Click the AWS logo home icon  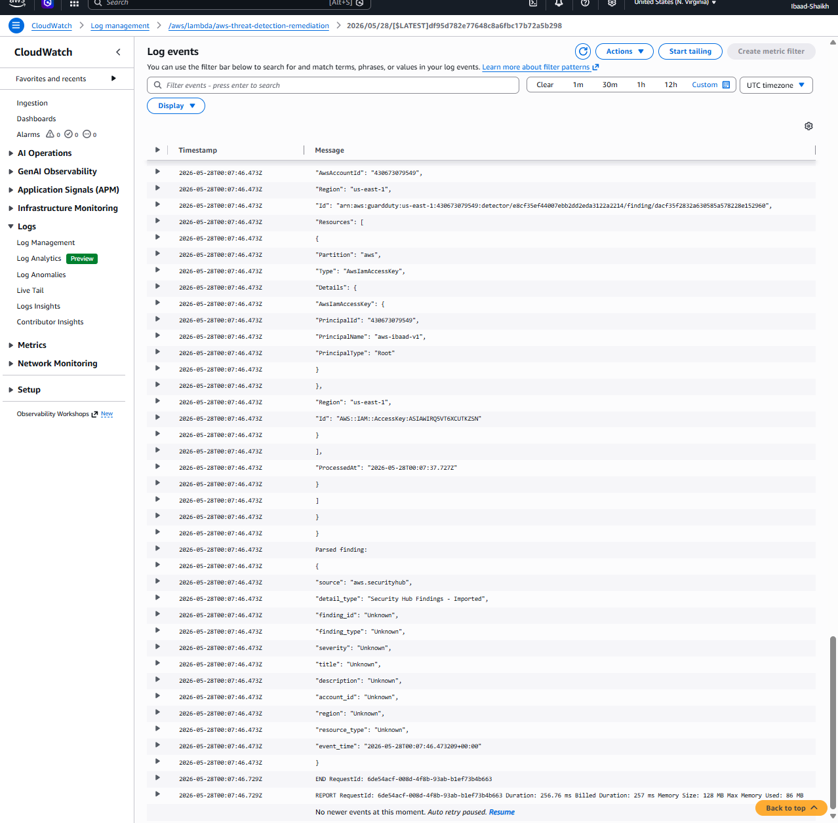pos(17,3)
